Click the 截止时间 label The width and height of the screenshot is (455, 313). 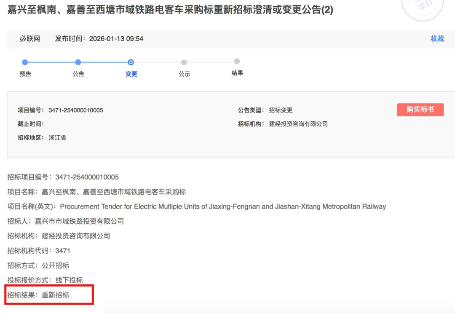point(31,124)
